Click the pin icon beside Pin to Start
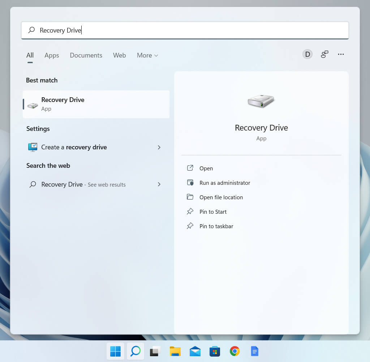Image resolution: width=370 pixels, height=362 pixels. tap(190, 211)
